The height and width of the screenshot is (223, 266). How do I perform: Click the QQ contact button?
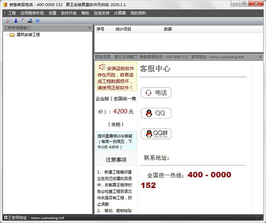coord(156,113)
